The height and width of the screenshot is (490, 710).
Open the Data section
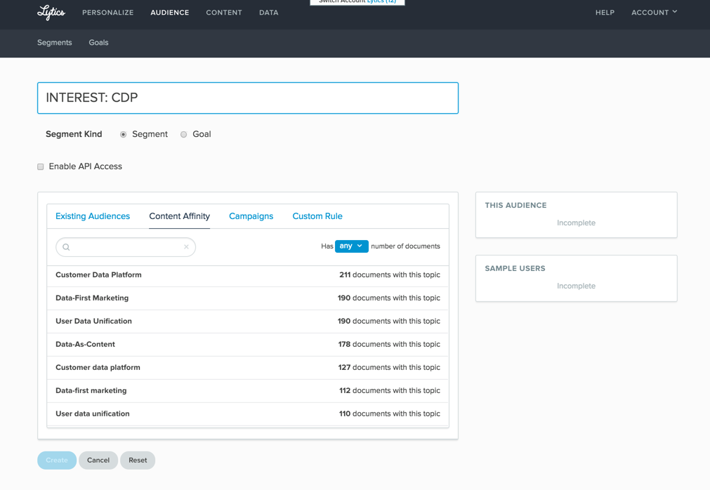(269, 13)
